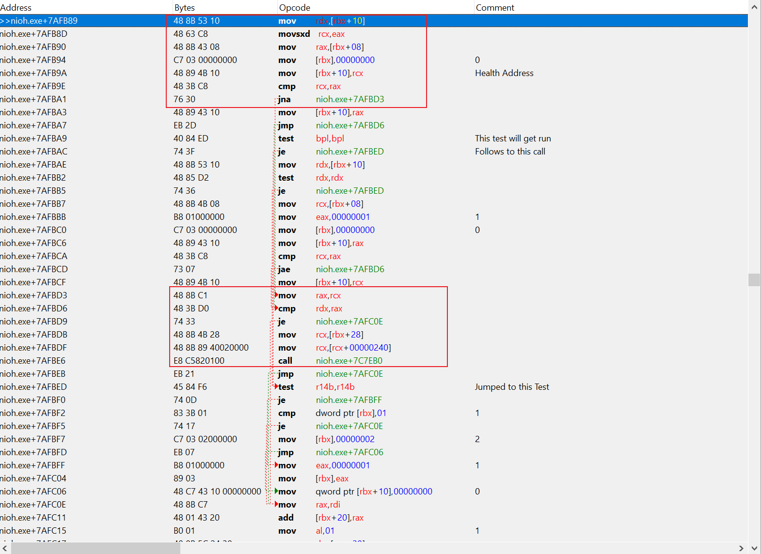Viewport: 761px width, 554px height.
Task: Click address nioh.exe+7AFBF7 in the list
Action: tap(33, 439)
